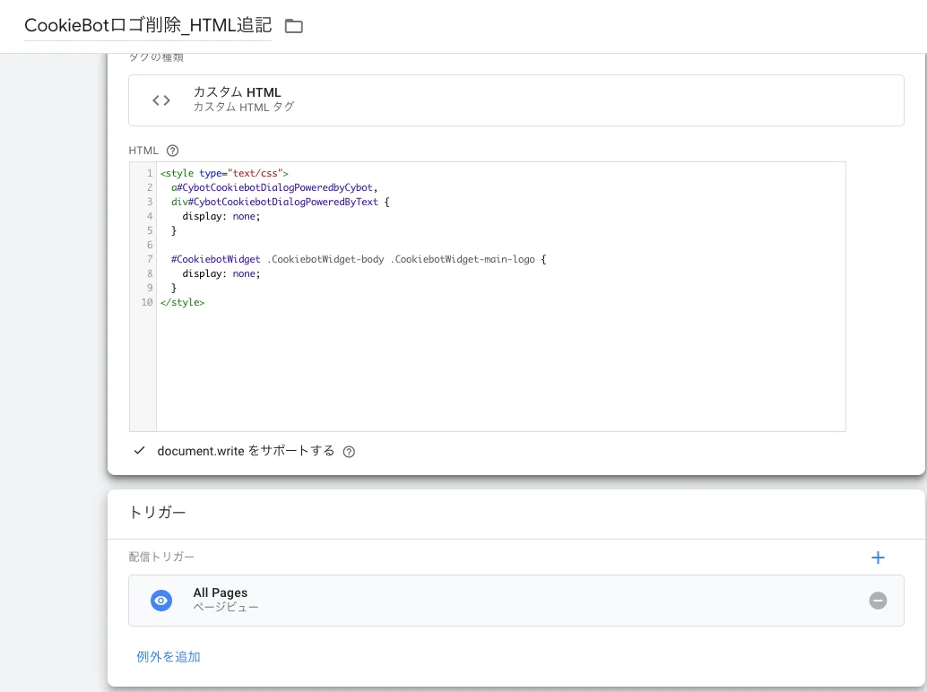Click the ページビュー trigger type text
The image size is (927, 692).
(x=226, y=607)
